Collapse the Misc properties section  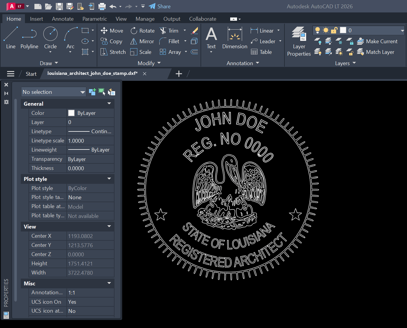click(x=109, y=283)
